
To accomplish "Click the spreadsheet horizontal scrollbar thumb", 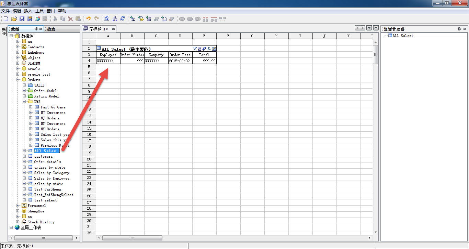I will point(132,238).
